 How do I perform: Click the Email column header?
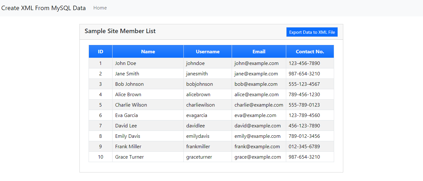[x=259, y=51]
